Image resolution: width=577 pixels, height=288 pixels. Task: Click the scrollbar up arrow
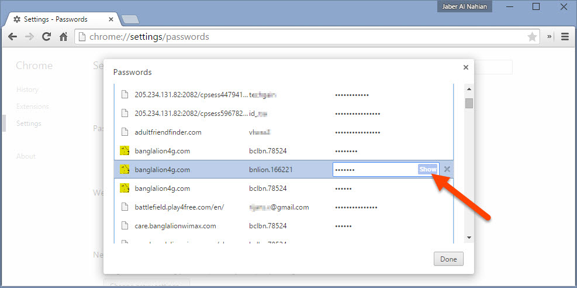point(469,89)
